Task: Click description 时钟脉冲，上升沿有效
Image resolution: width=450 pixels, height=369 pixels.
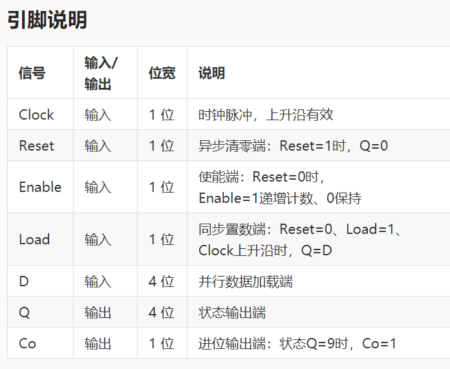Action: pyautogui.click(x=266, y=114)
